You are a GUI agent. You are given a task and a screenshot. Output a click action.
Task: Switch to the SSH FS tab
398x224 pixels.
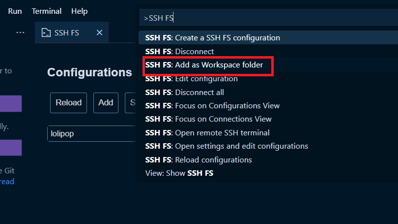tap(67, 33)
